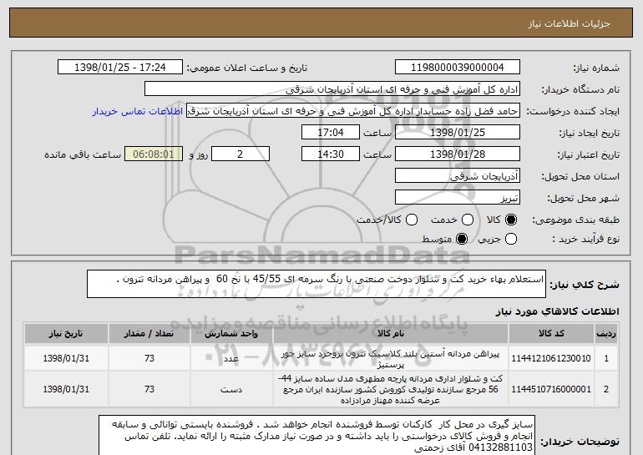Click the unit cell عدد

click(x=231, y=359)
